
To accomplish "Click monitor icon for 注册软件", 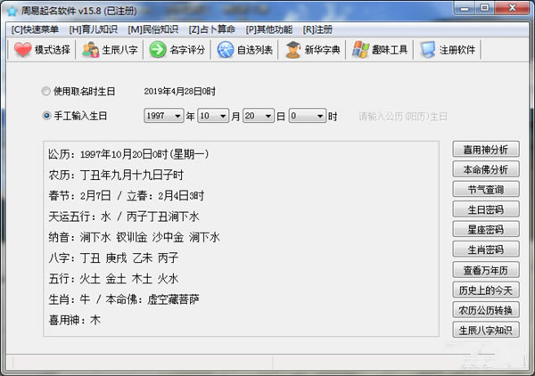I will pyautogui.click(x=428, y=50).
